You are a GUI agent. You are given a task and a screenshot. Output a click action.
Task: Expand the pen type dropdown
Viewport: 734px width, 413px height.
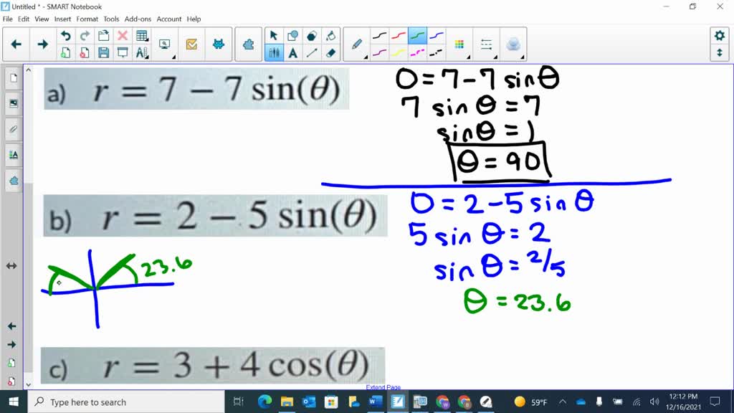point(357,44)
